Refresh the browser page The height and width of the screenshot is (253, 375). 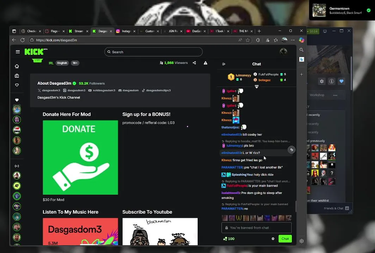pyautogui.click(x=23, y=40)
